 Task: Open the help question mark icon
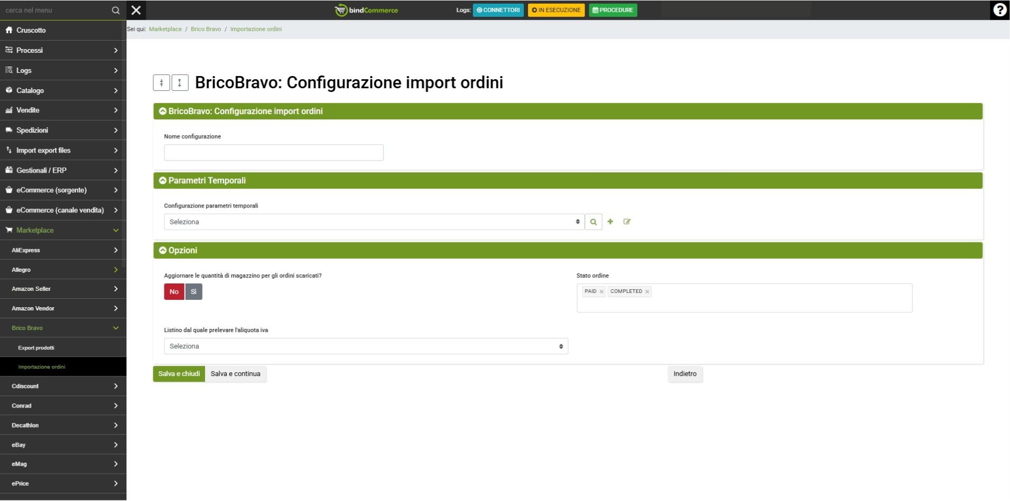pos(999,10)
